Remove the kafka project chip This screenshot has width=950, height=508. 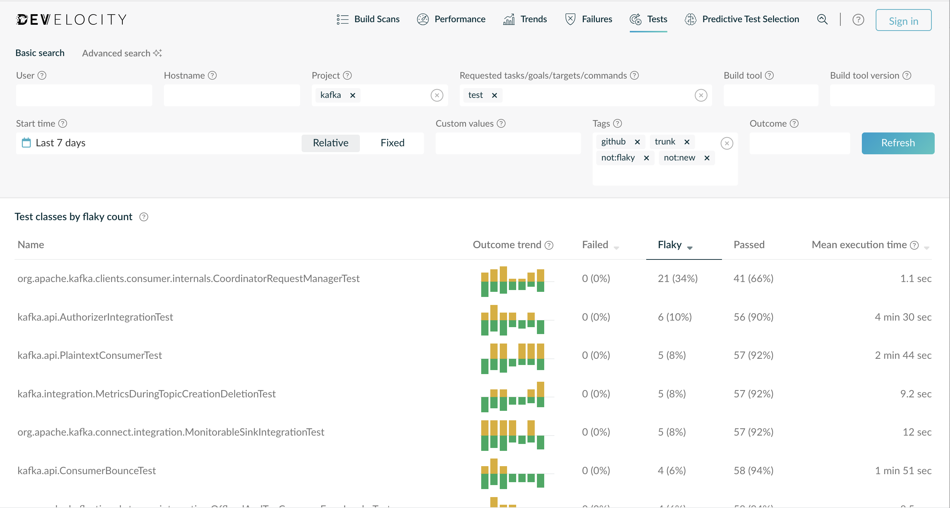tap(353, 95)
